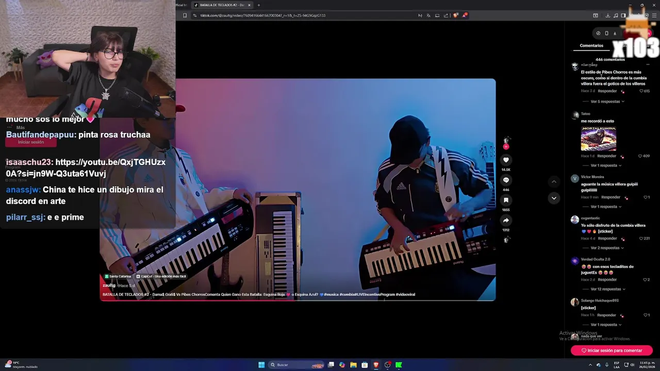Image resolution: width=660 pixels, height=371 pixels.
Task: Go to the previous video with the up arrow
Action: point(554,181)
